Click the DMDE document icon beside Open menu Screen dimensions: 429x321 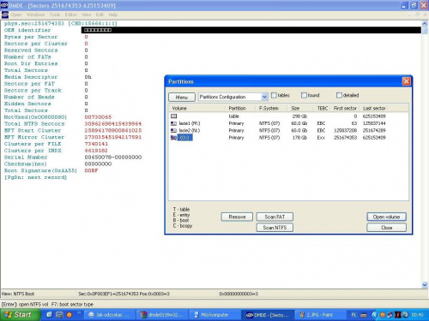pyautogui.click(x=5, y=15)
